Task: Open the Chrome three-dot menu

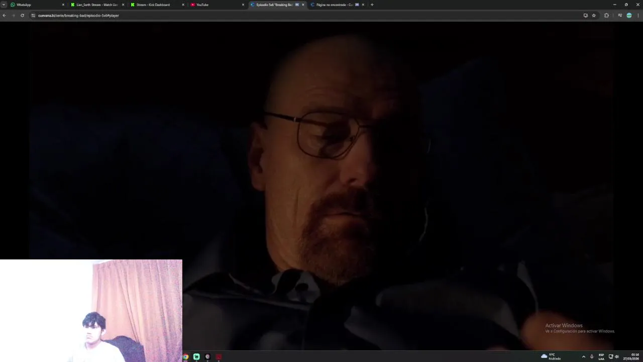Action: click(x=638, y=16)
